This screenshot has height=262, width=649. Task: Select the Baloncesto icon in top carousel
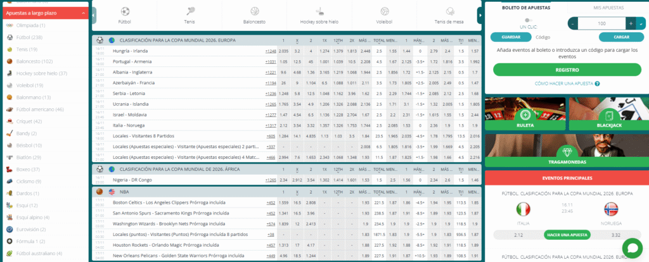(x=255, y=11)
